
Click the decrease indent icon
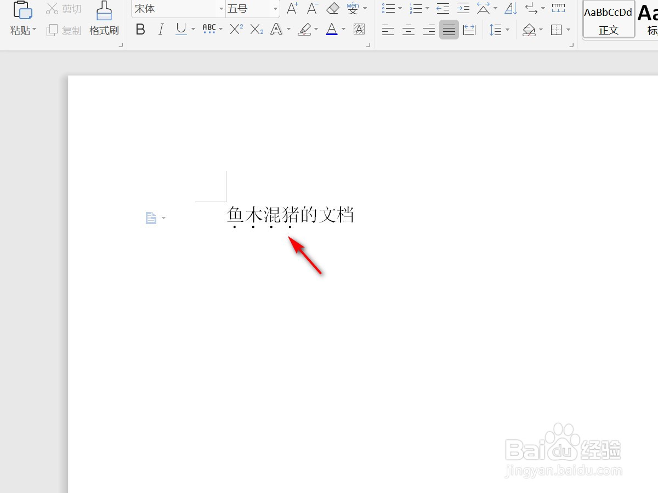point(443,8)
